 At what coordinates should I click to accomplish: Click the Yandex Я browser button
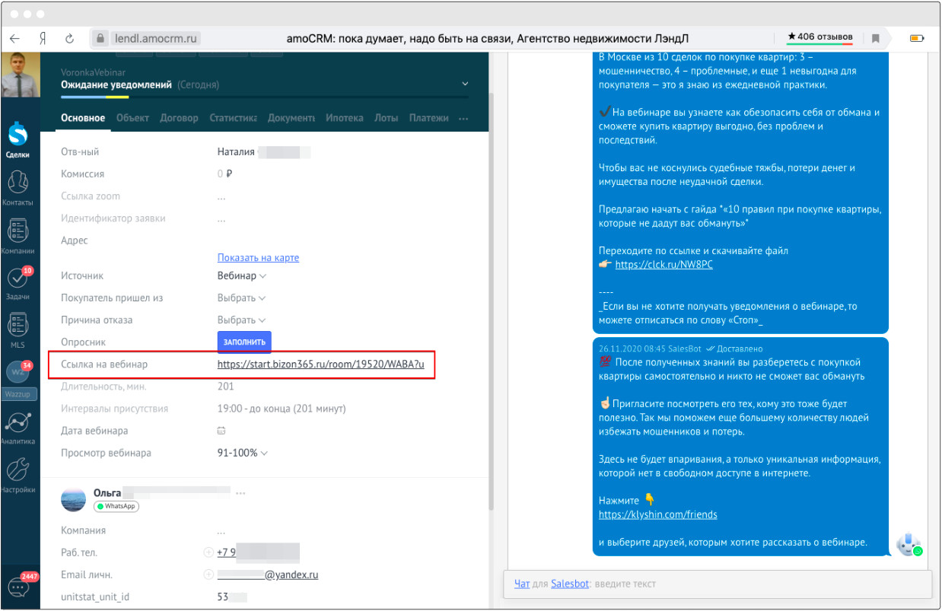[44, 38]
